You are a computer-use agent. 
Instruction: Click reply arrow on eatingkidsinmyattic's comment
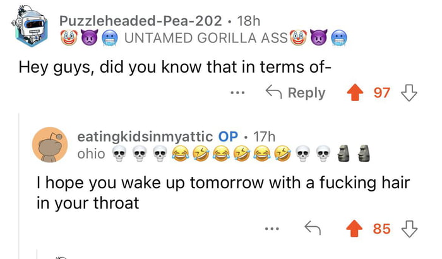[311, 227]
